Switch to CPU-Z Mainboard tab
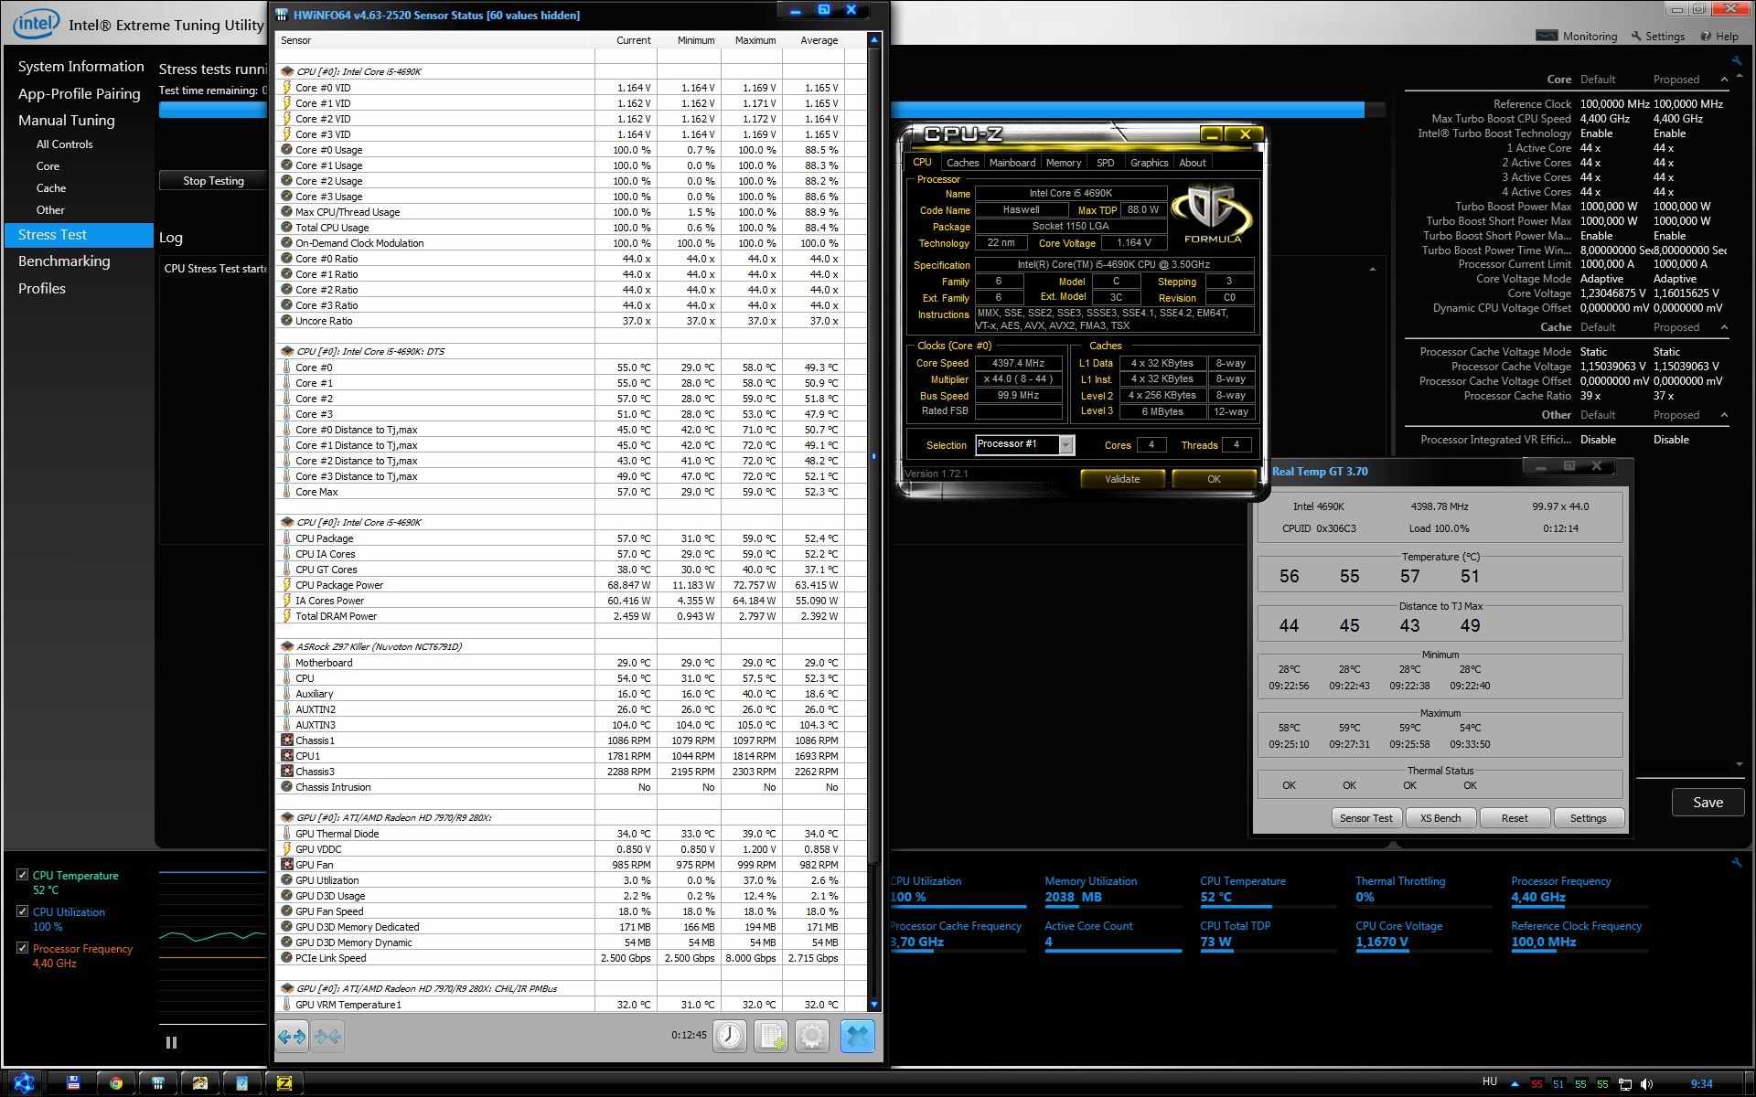This screenshot has height=1097, width=1756. (x=1012, y=163)
